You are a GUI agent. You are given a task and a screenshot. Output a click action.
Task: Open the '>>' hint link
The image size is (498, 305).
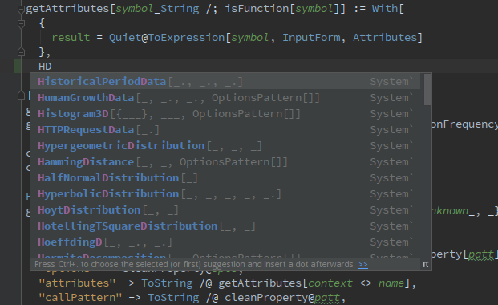click(363, 265)
